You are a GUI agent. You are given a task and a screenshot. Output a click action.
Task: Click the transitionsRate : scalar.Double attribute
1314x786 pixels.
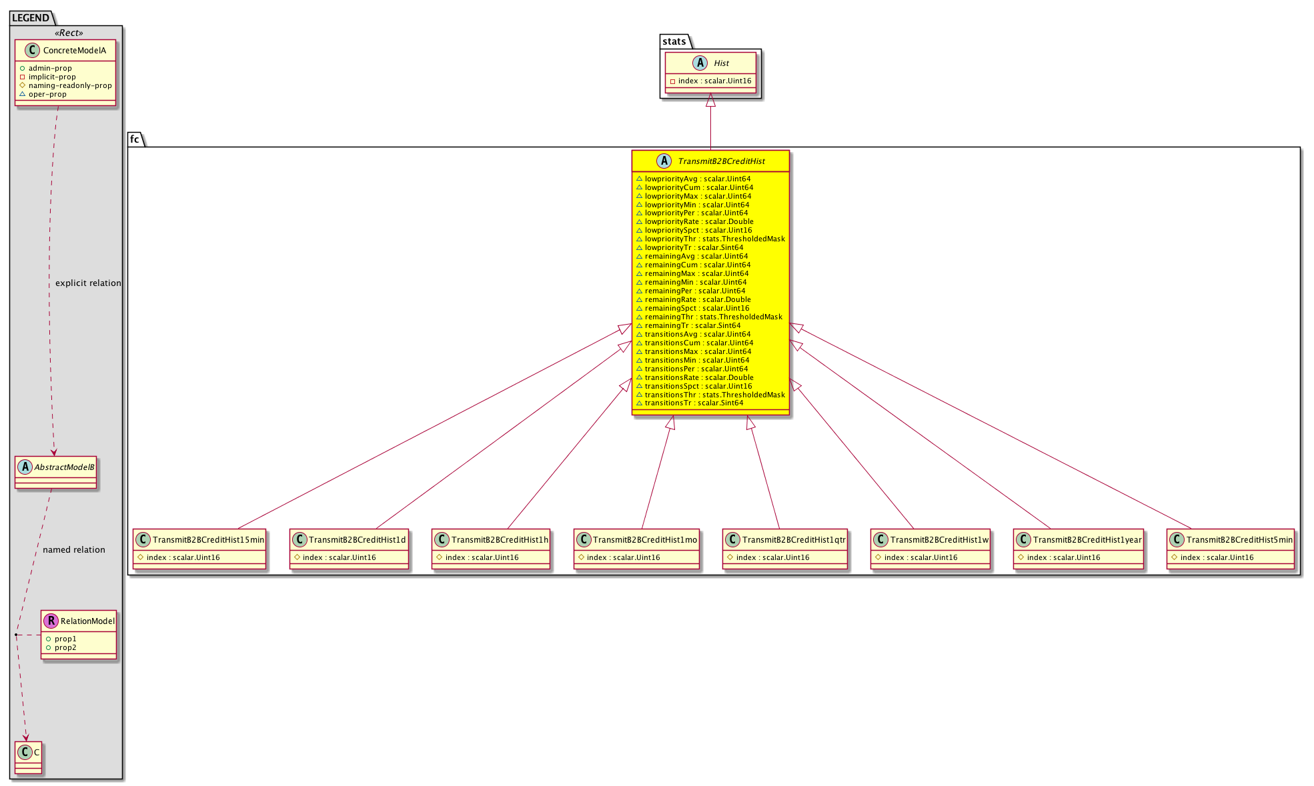click(x=699, y=377)
